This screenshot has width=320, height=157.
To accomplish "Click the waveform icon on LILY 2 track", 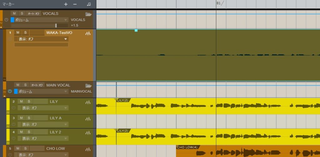I will (88, 133).
